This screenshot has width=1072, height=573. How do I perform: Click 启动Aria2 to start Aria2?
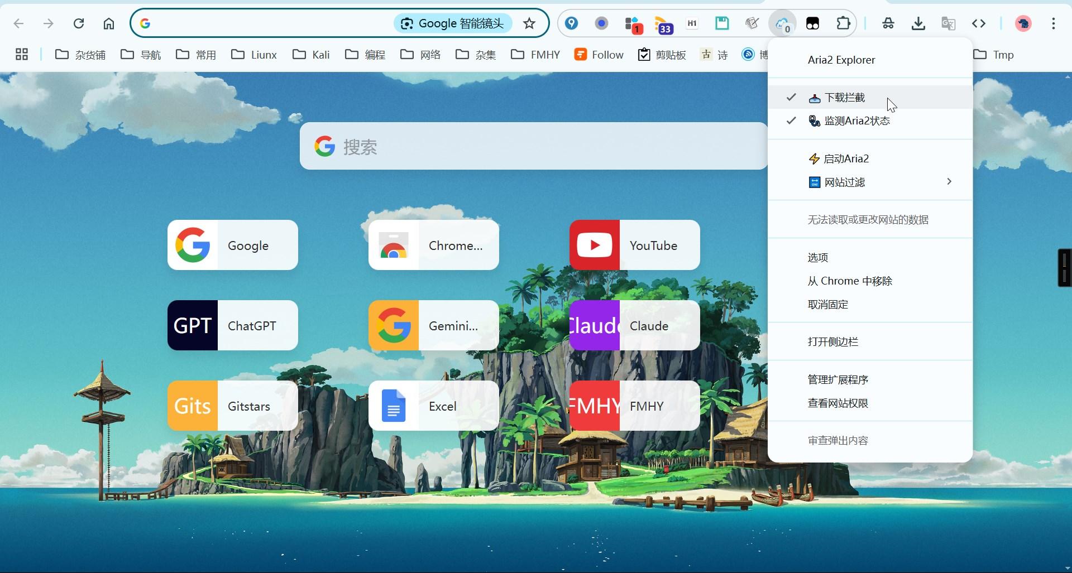coord(845,158)
